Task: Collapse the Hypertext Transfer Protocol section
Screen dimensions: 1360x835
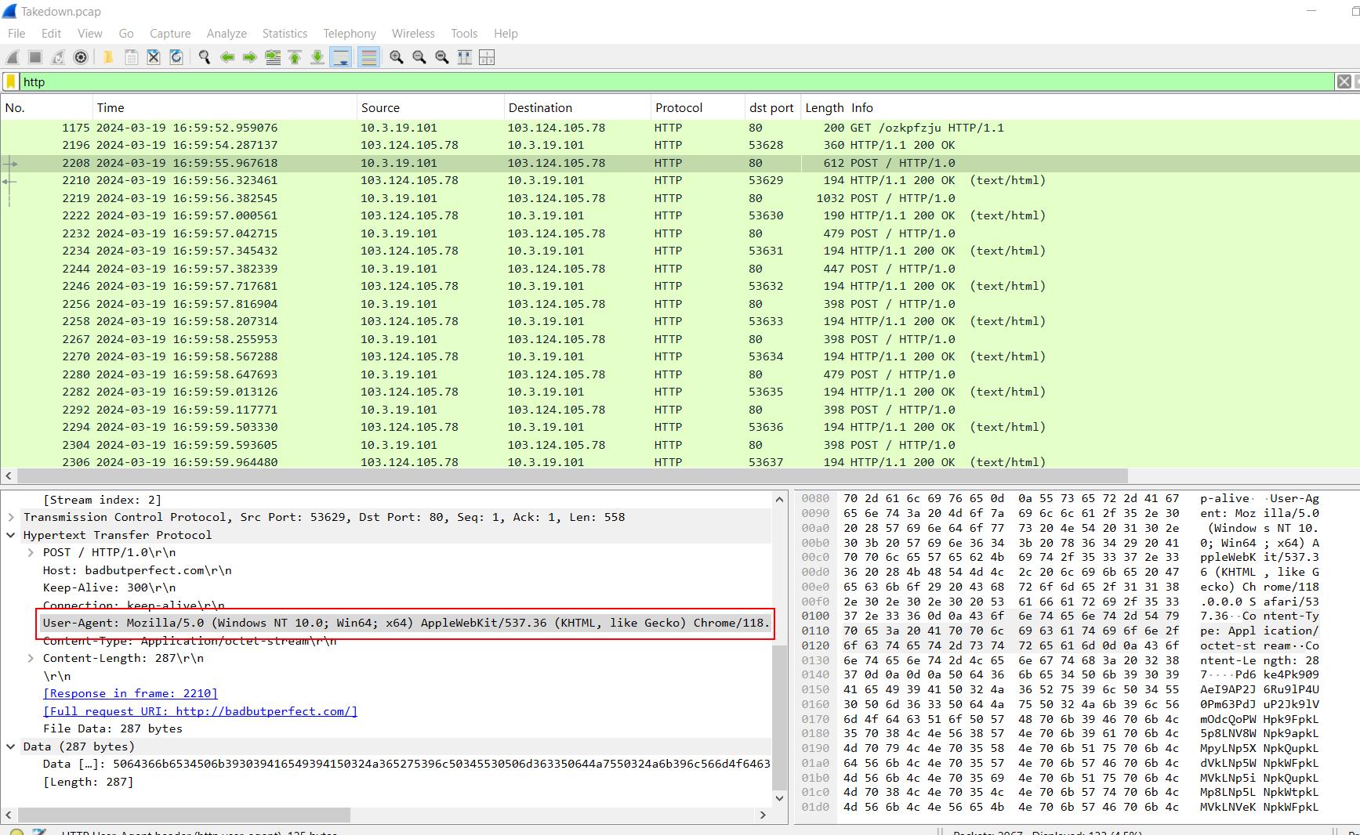Action: (x=11, y=535)
